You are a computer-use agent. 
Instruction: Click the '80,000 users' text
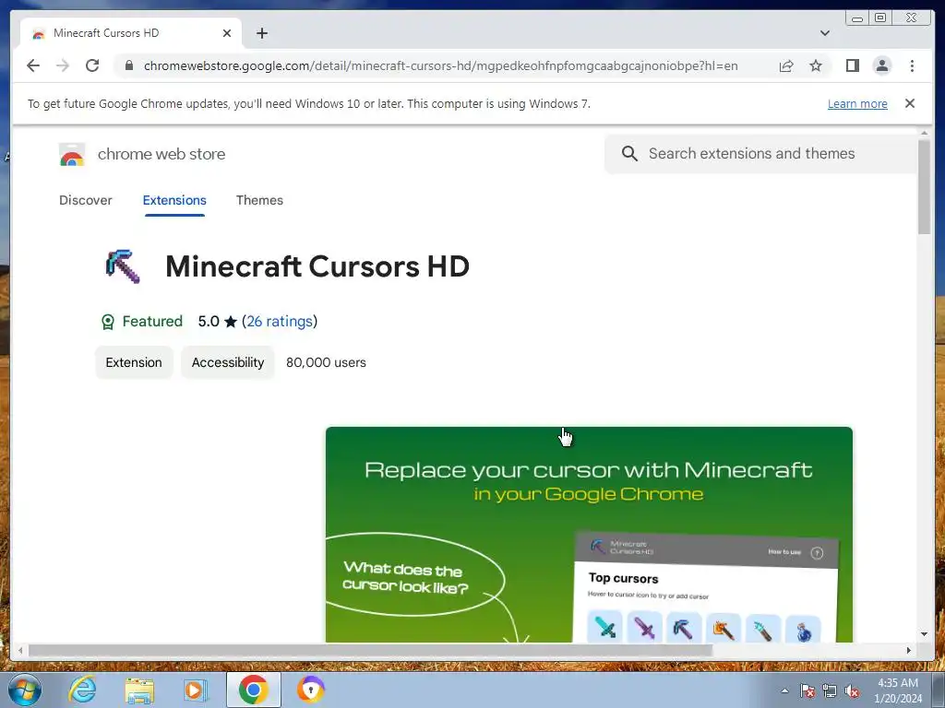(326, 362)
